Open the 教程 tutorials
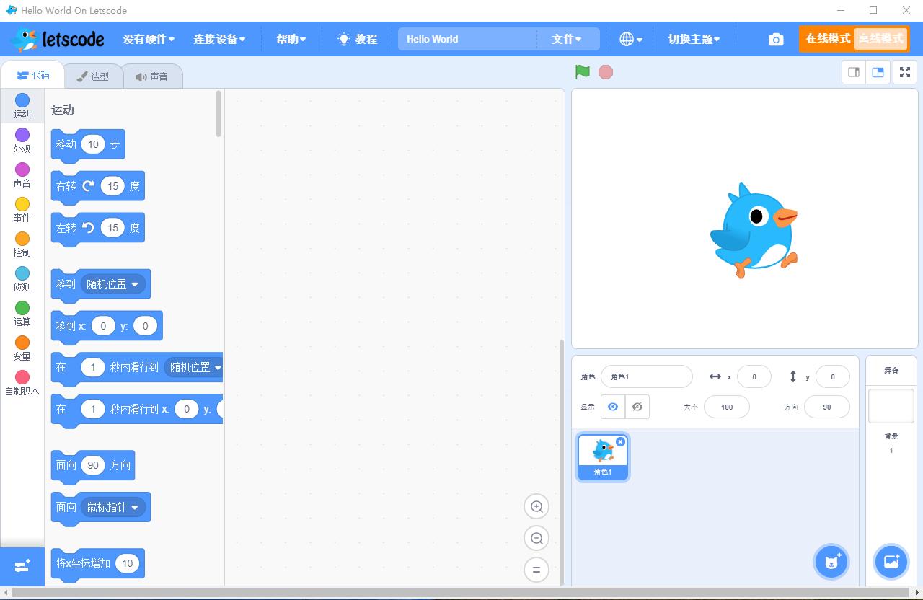 click(356, 39)
